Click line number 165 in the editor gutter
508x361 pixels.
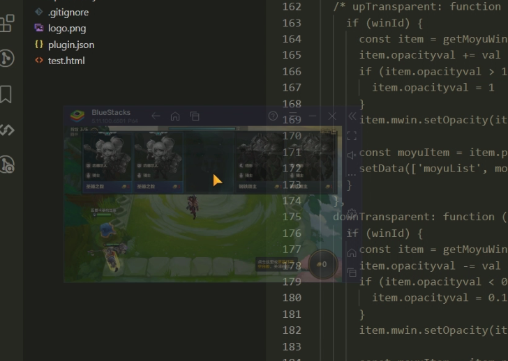(x=292, y=55)
